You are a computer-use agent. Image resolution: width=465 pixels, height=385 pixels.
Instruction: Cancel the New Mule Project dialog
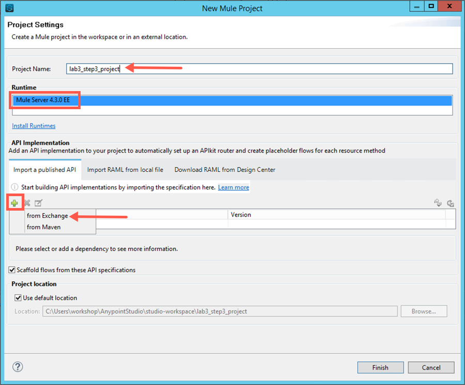(x=431, y=367)
